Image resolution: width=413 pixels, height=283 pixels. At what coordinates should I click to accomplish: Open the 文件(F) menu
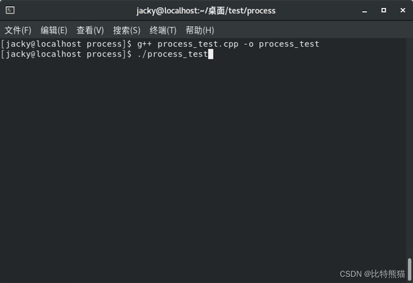click(x=18, y=30)
